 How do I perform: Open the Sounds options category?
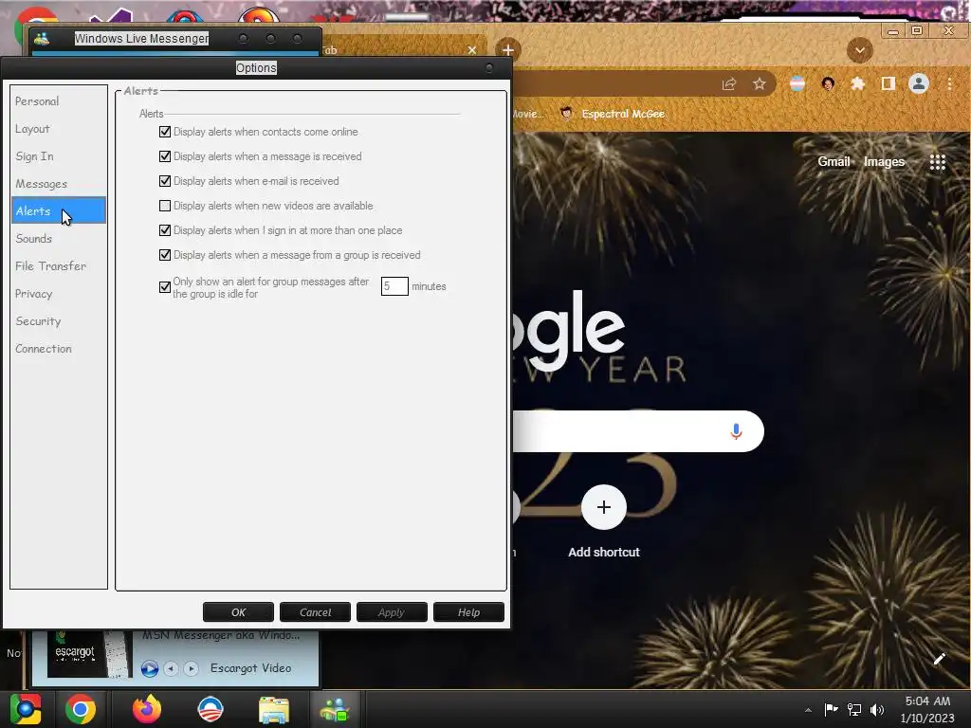[x=58, y=238]
